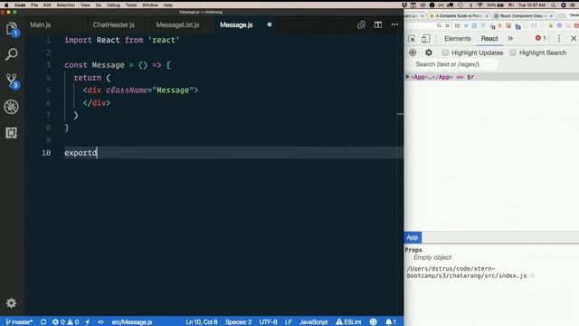
Task: Open React DevTools settings gear
Action: click(428, 53)
